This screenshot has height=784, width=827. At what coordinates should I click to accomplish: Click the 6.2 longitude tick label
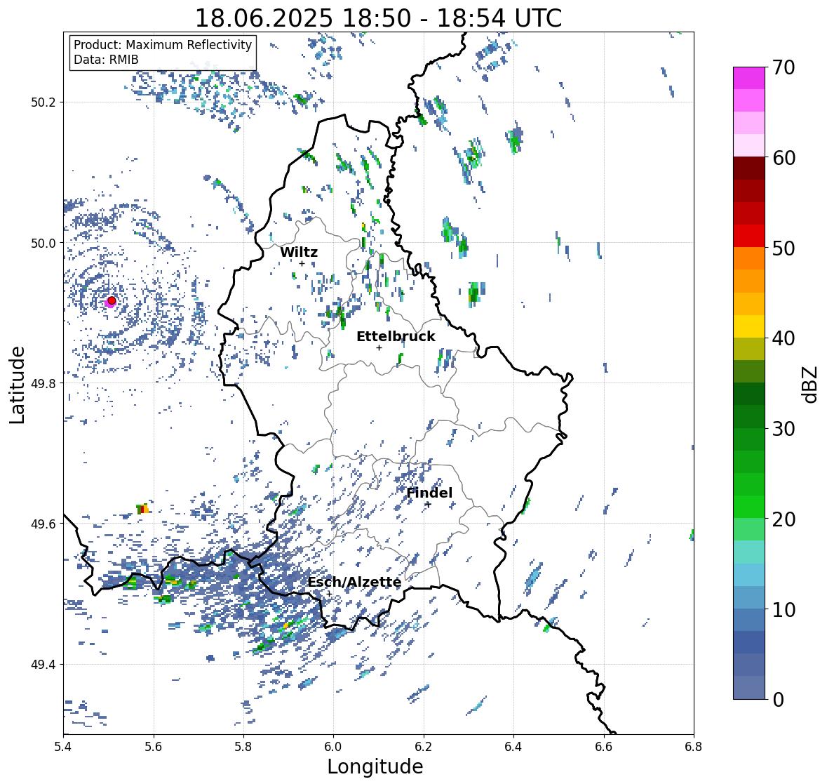(x=424, y=747)
